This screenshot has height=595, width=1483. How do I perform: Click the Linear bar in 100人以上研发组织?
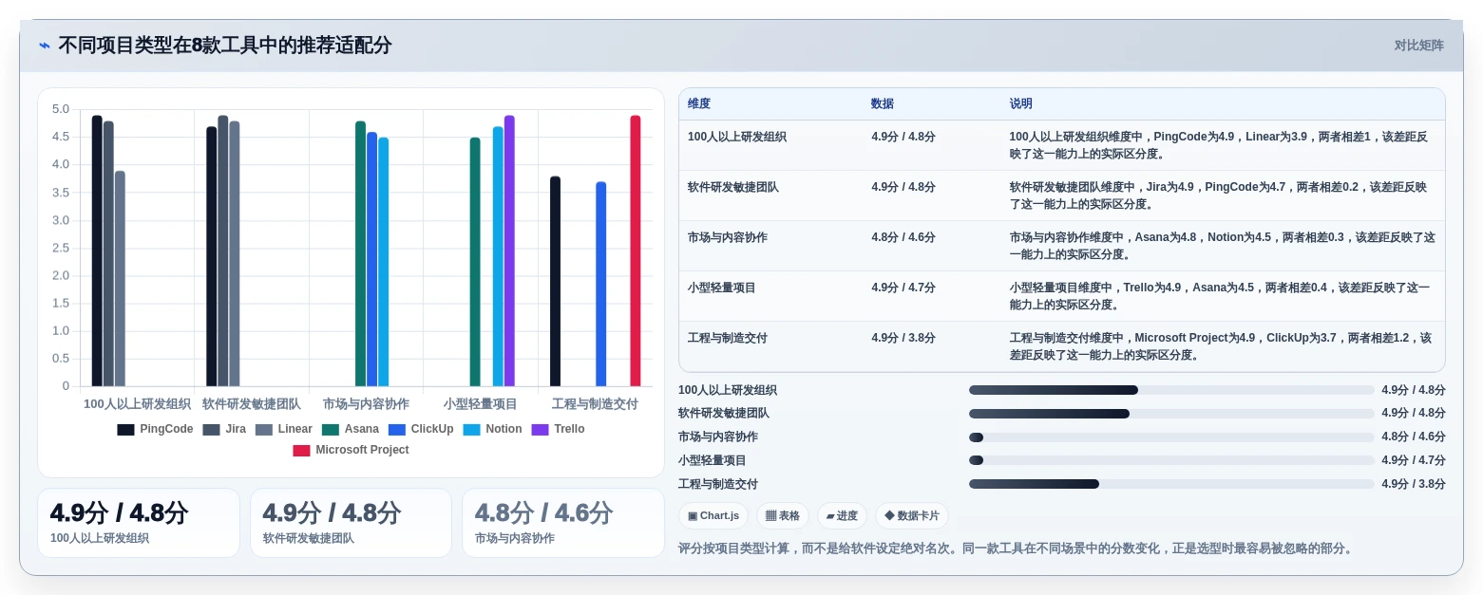point(120,278)
